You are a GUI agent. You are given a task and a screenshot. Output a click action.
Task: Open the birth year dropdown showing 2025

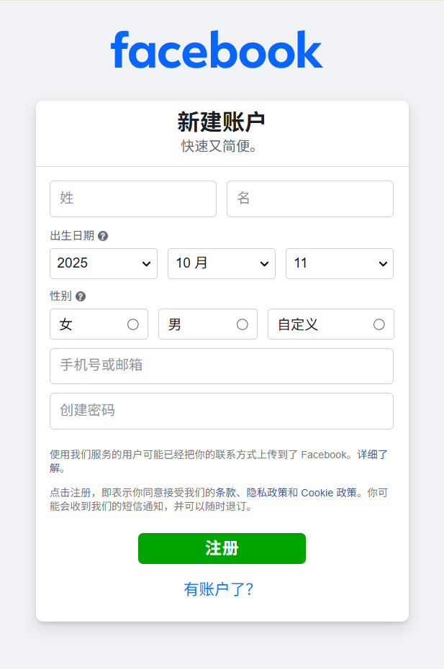(104, 263)
